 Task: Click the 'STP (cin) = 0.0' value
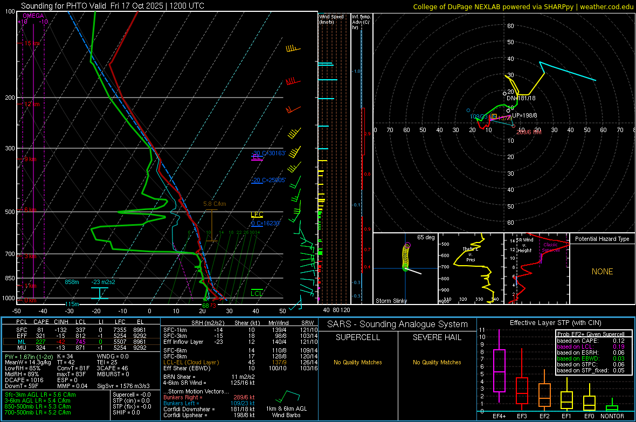click(x=132, y=400)
